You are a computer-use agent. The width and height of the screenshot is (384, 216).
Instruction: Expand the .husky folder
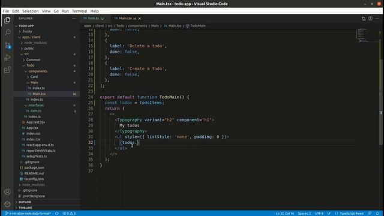click(x=47, y=31)
